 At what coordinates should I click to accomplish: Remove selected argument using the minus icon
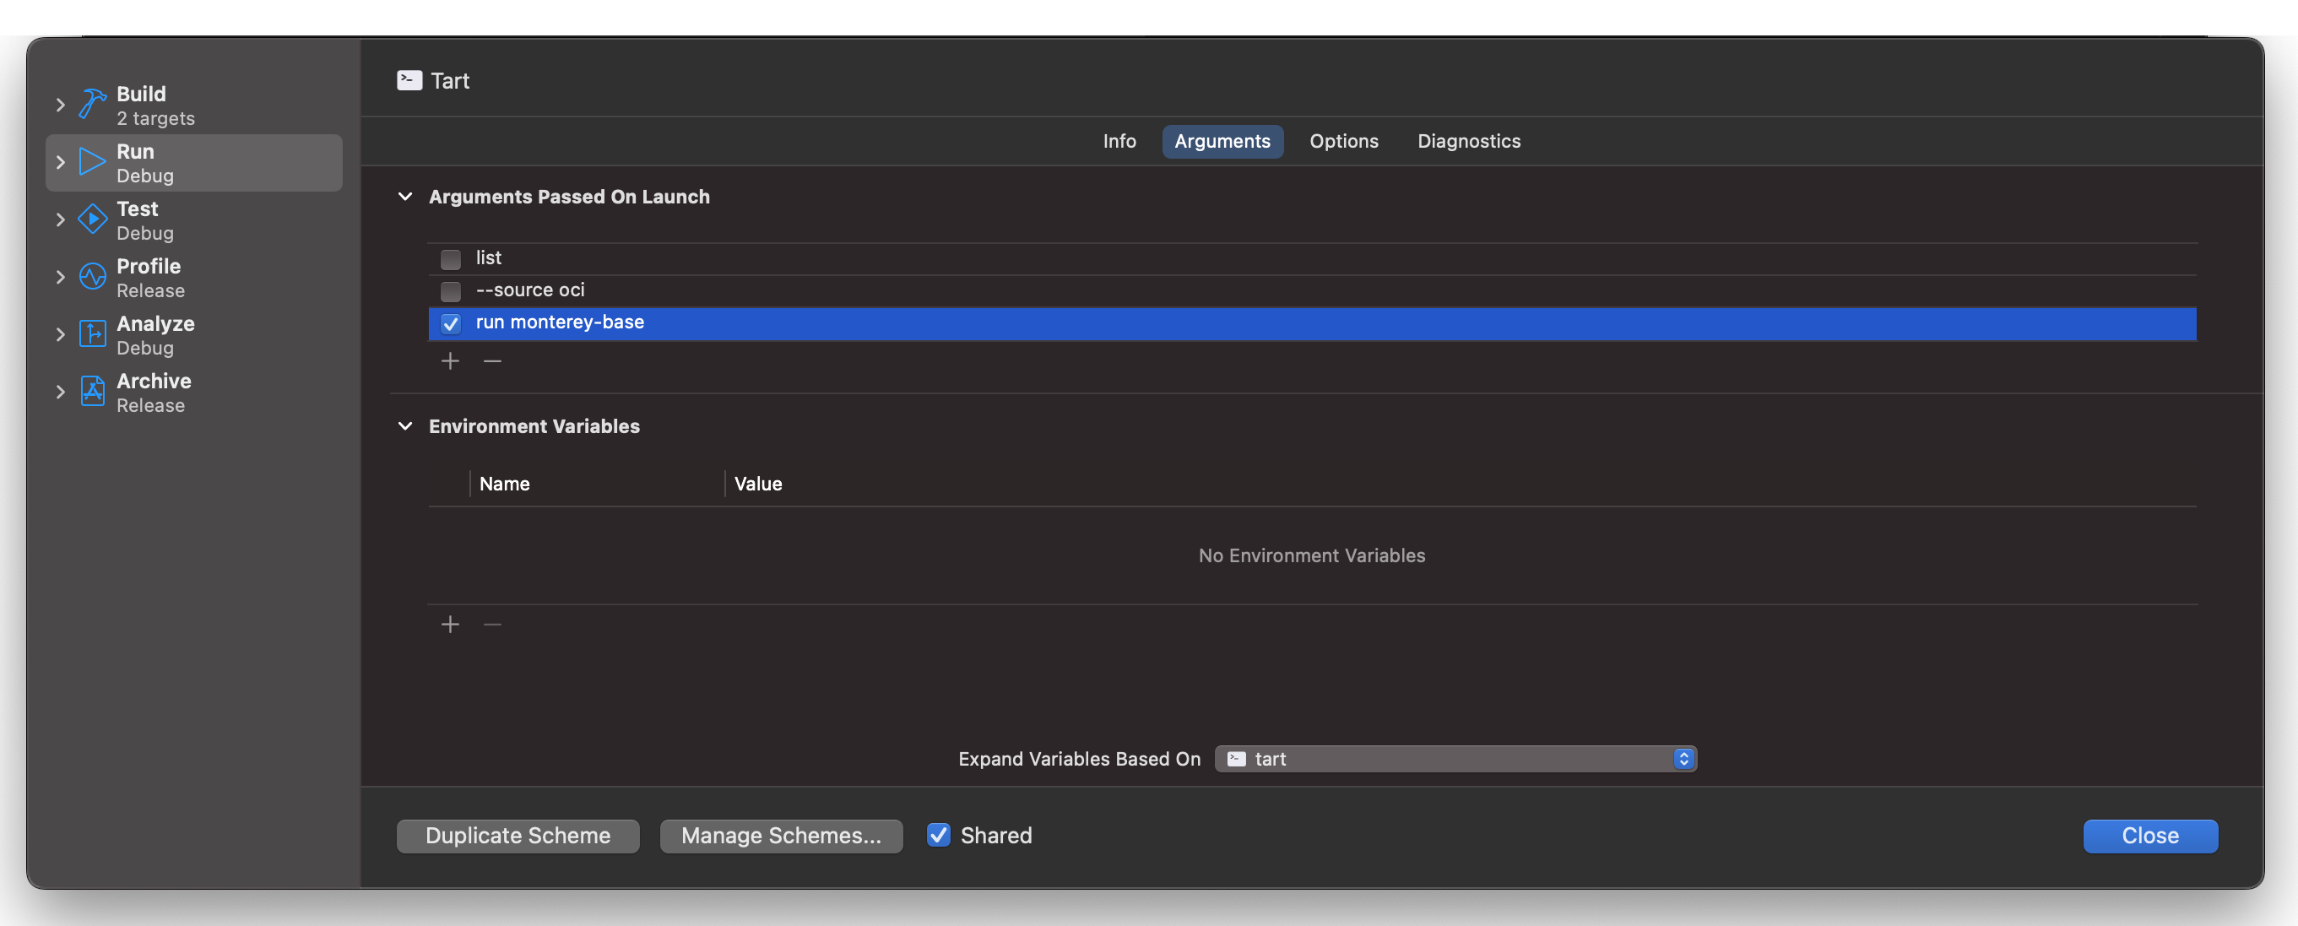click(x=491, y=360)
